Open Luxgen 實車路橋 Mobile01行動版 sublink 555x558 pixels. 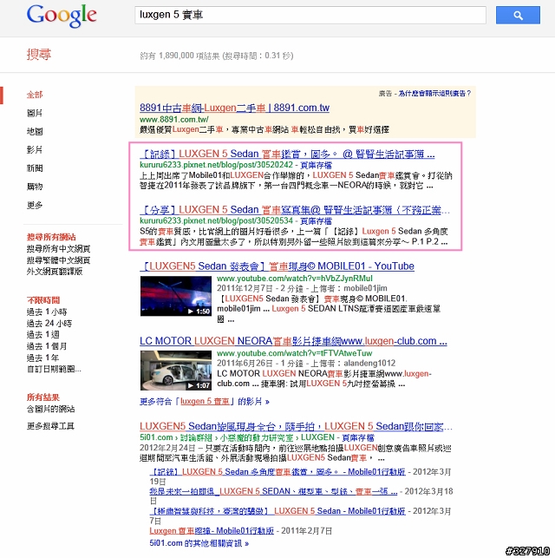[212, 531]
